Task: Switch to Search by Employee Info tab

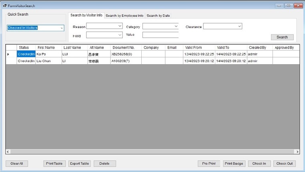Action: tap(124, 16)
